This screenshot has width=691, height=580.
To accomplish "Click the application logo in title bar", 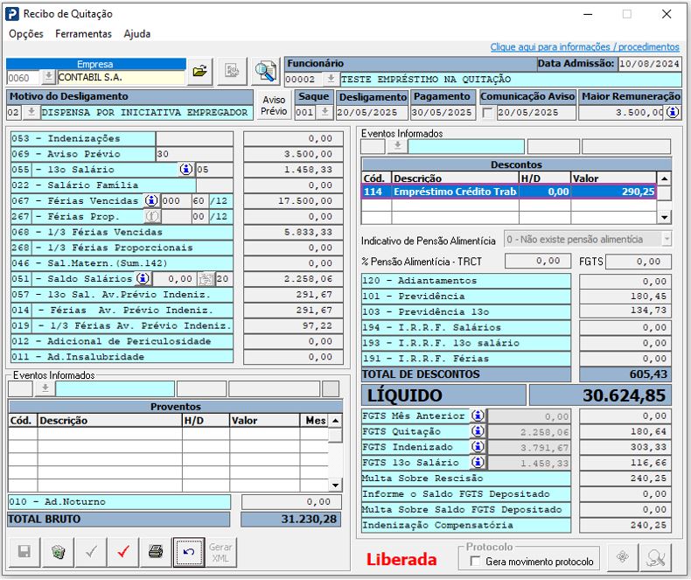I will click(12, 14).
